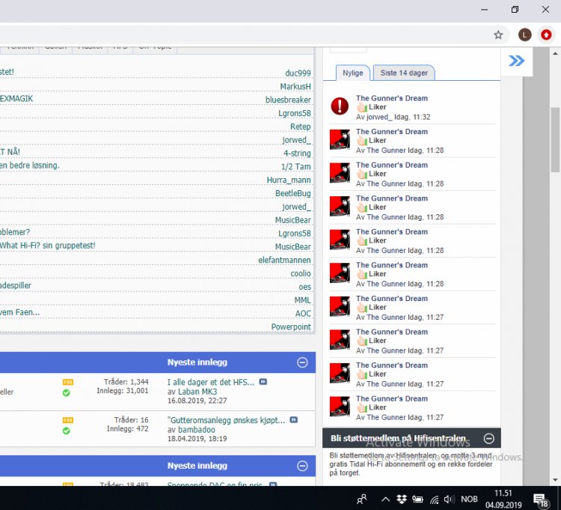This screenshot has width=561, height=510.
Task: Go to last post of 'I alle dager et det HFS...'
Action: click(x=263, y=382)
